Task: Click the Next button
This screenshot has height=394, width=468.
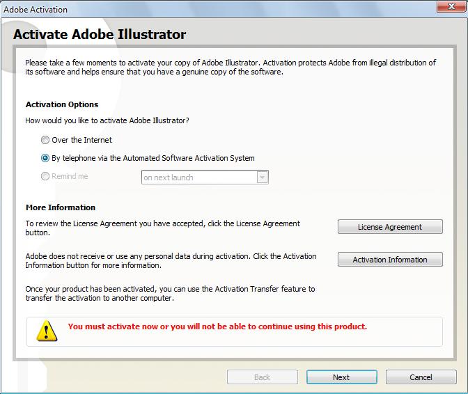Action: 341,377
